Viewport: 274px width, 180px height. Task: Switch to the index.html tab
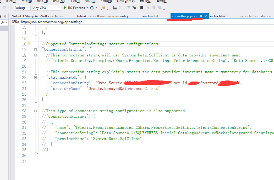coord(218,16)
